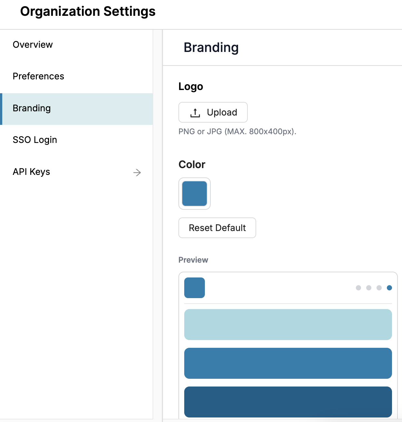This screenshot has width=402, height=422.
Task: Click the third gray preview dot
Action: point(379,288)
